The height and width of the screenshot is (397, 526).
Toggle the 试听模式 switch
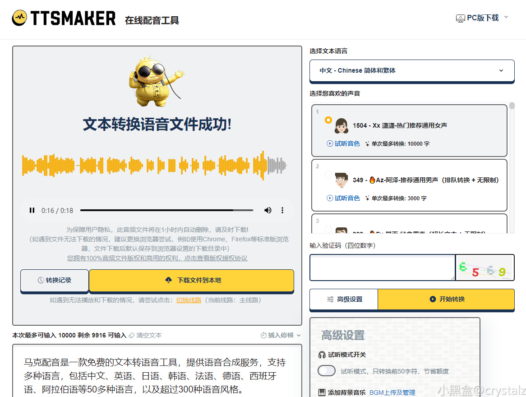(327, 371)
